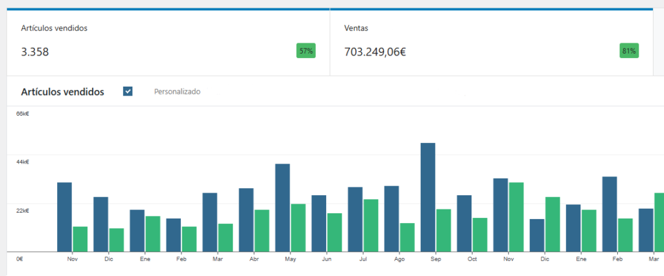The width and height of the screenshot is (664, 276).
Task: Click the green 57% change badge
Action: (305, 51)
